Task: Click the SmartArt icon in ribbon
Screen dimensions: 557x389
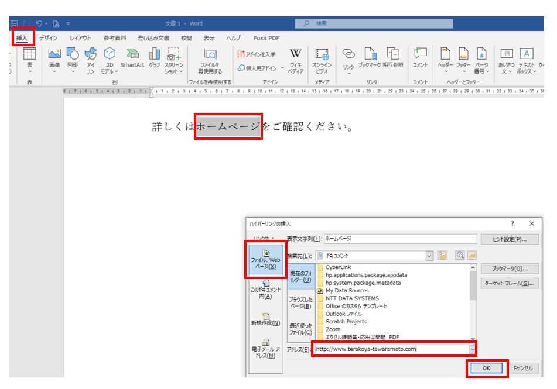Action: (x=132, y=55)
